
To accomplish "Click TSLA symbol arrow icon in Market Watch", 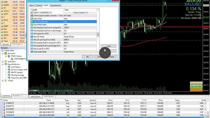I will (2, 41).
